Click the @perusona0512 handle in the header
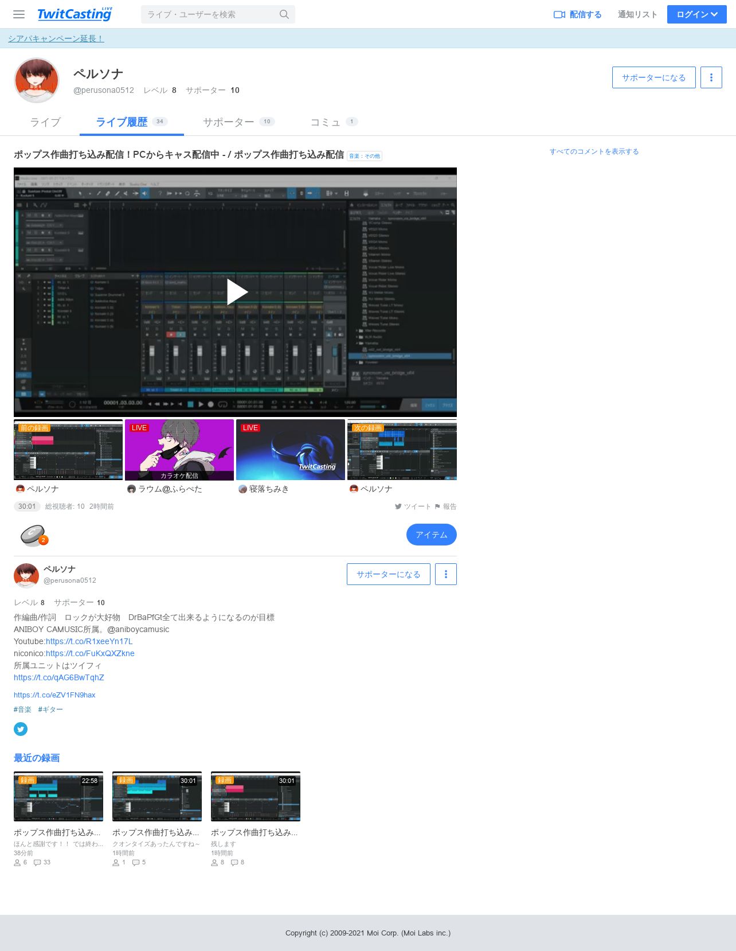The width and height of the screenshot is (736, 951). point(104,90)
